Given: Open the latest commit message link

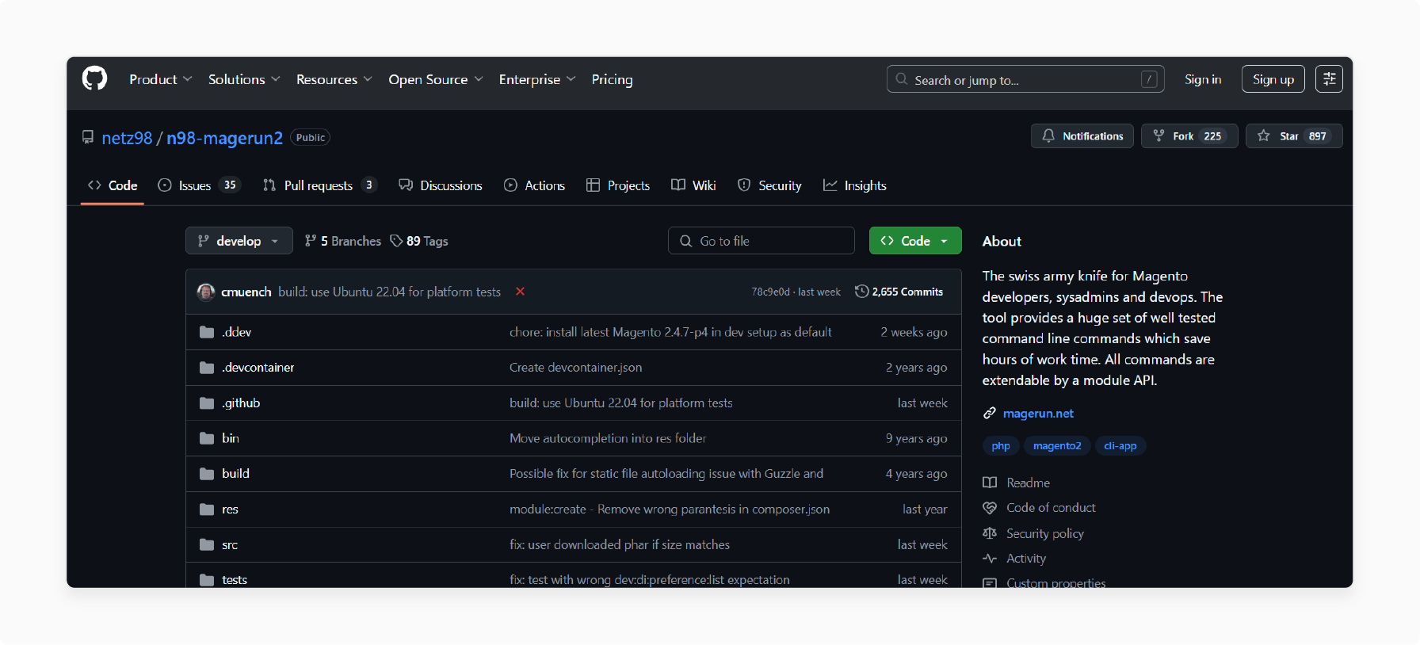Looking at the screenshot, I should click(x=389, y=292).
